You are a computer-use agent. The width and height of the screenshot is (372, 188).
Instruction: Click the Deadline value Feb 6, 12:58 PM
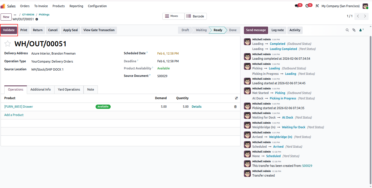click(x=168, y=61)
